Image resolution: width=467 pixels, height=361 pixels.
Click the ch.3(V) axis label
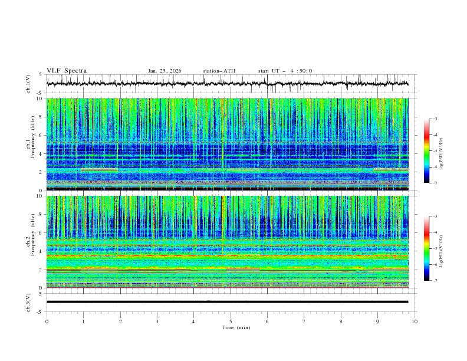(x=28, y=302)
